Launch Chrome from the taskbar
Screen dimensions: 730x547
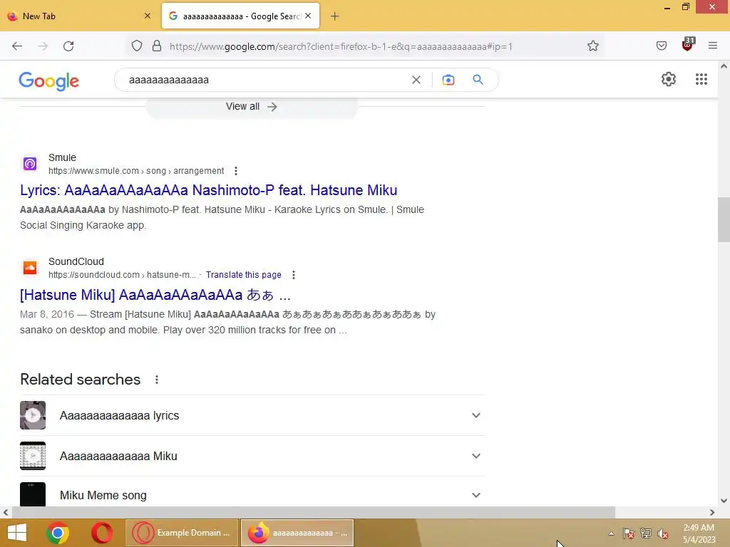click(58, 533)
